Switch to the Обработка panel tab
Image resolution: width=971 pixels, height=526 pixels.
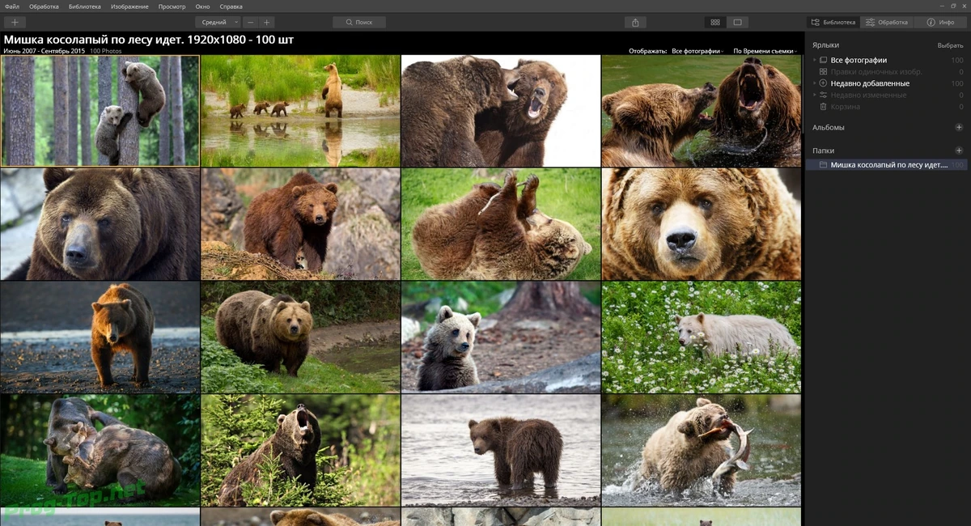click(886, 22)
